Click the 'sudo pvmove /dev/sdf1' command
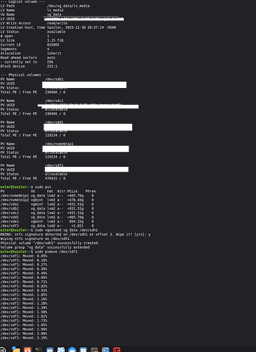 pos(56,252)
